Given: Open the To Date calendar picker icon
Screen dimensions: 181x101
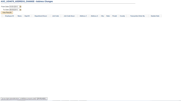Looking at the screenshot, I should pyautogui.click(x=20, y=10).
